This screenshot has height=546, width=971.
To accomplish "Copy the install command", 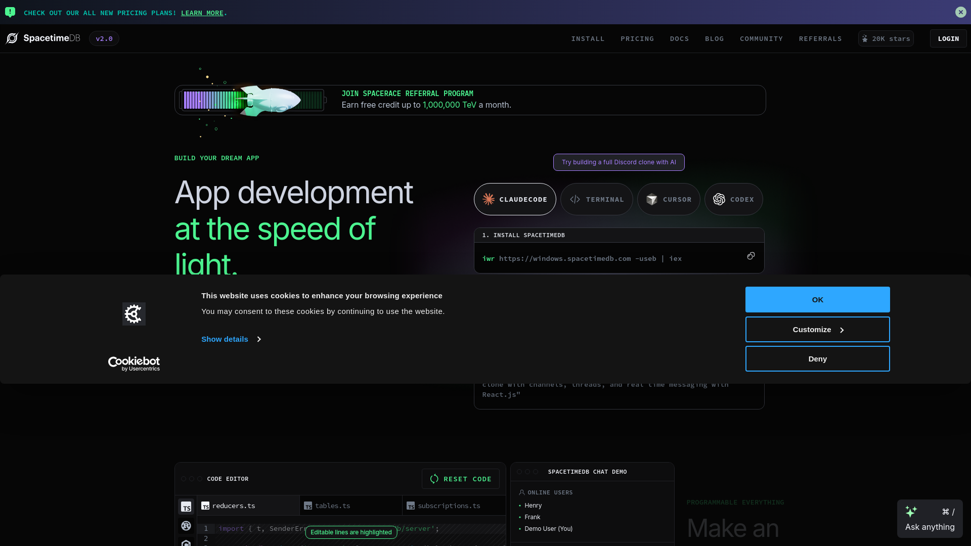I will [751, 256].
